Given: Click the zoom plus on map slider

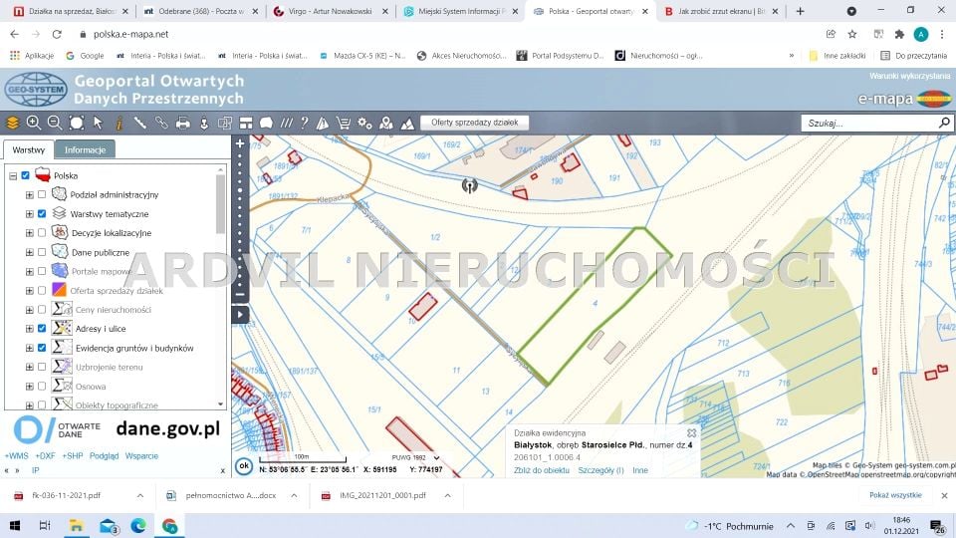Looking at the screenshot, I should point(240,143).
